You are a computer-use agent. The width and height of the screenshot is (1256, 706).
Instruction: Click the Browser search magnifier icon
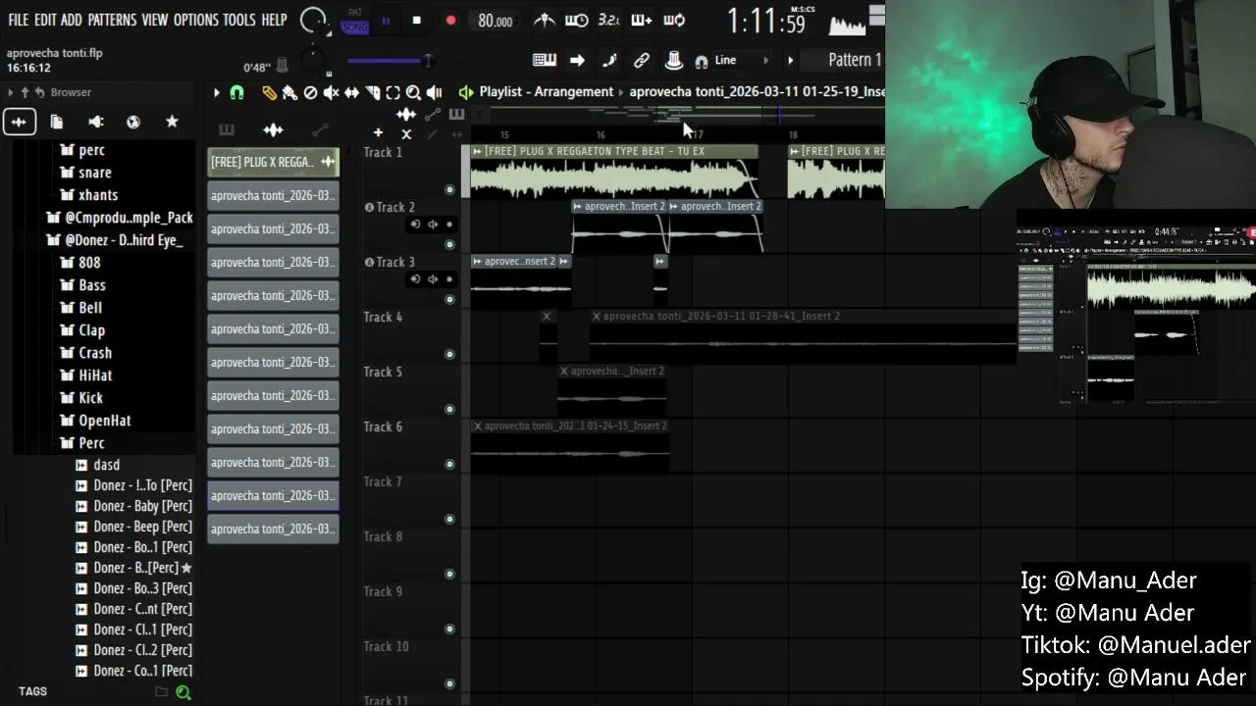pyautogui.click(x=183, y=692)
